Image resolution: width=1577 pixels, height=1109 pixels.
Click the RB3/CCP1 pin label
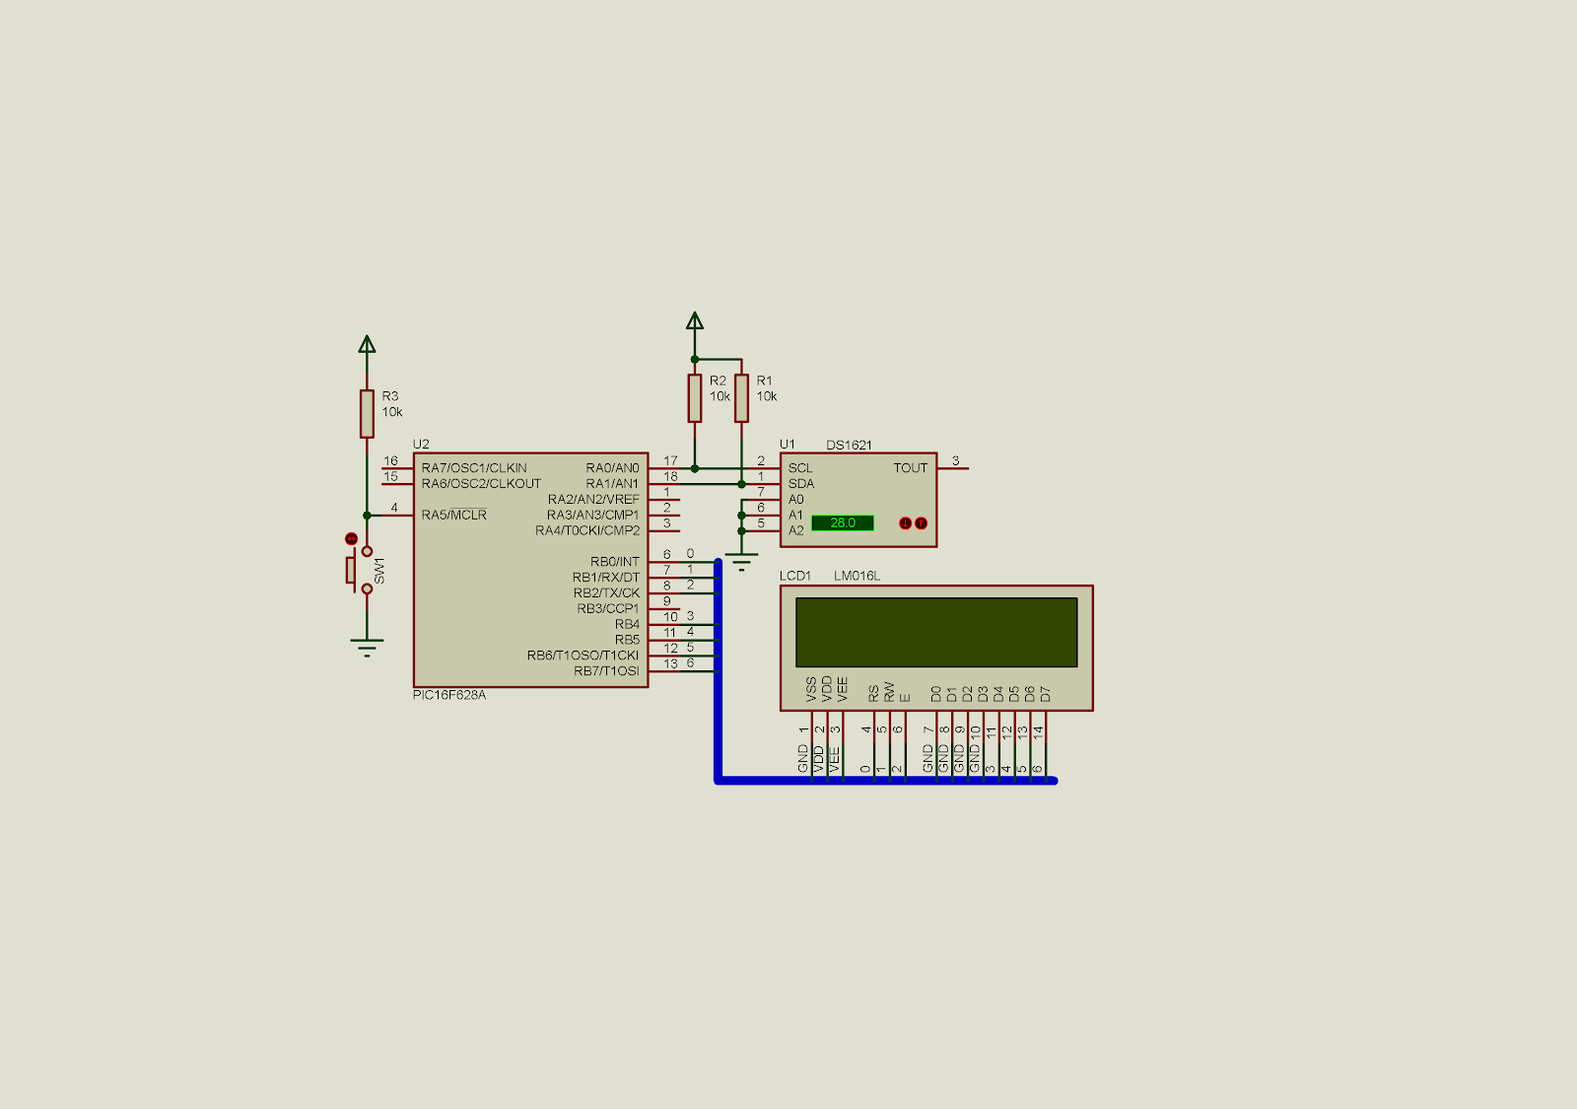[608, 609]
